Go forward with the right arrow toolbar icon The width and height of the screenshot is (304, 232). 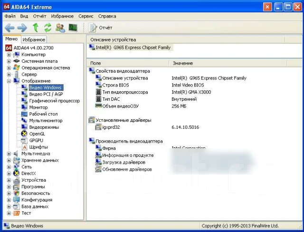[22, 28]
